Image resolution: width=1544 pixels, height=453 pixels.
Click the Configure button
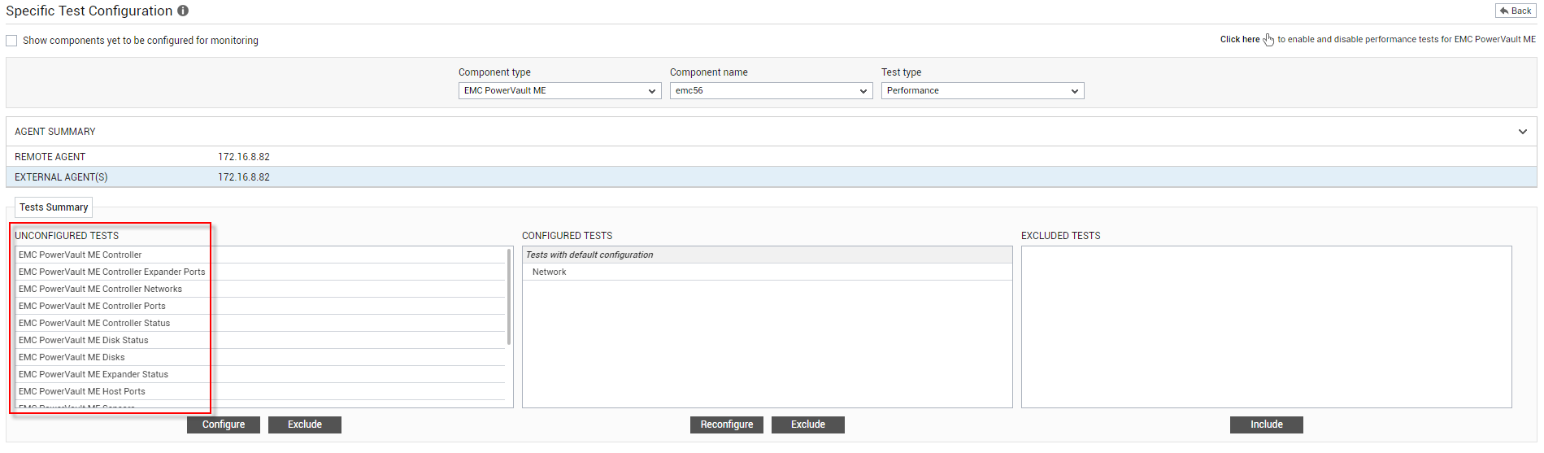click(x=224, y=425)
